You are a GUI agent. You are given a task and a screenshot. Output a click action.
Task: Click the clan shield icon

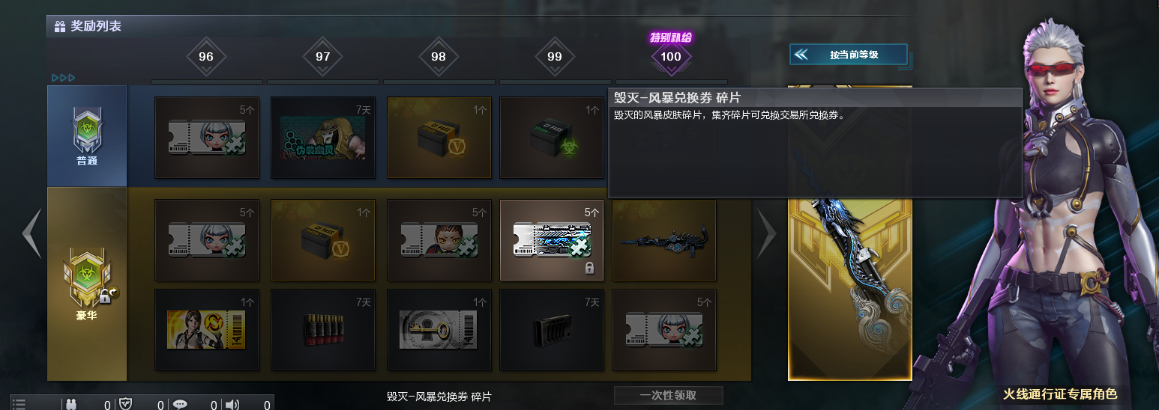point(126,405)
